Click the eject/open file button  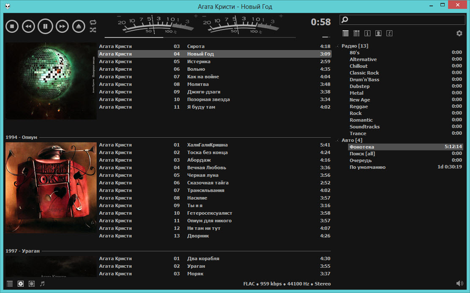click(x=78, y=27)
